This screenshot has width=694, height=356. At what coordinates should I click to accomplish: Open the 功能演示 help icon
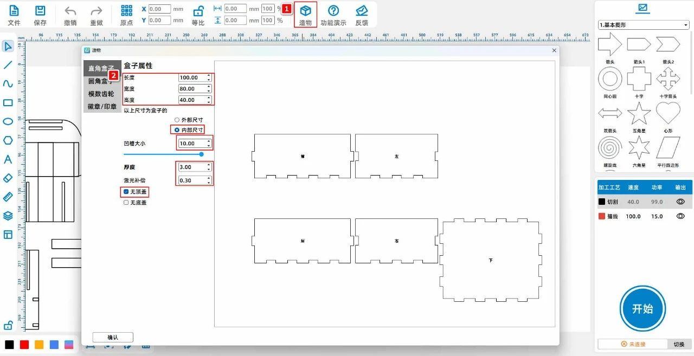point(333,11)
